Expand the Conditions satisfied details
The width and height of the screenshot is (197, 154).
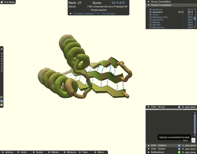pos(71,13)
